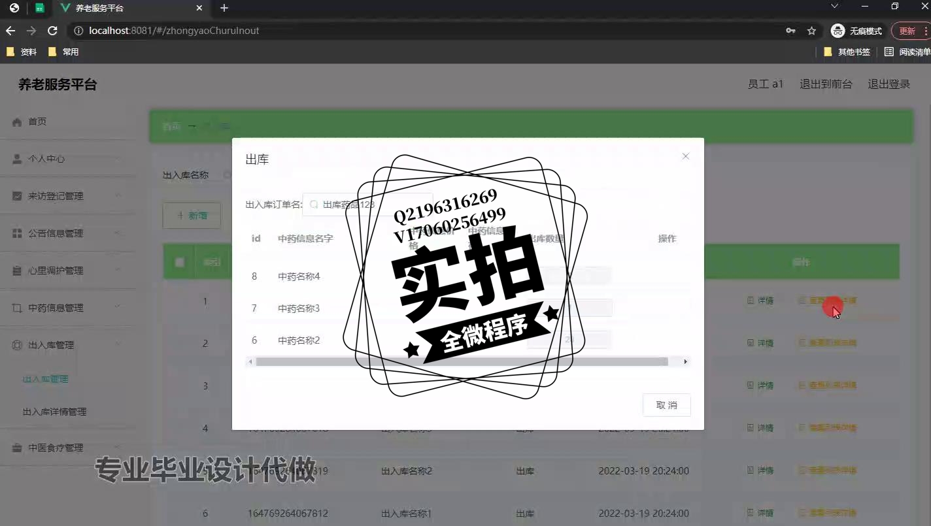Select the 中药名称3 cell in the dialog table
Screen dimensions: 931x526
(299, 308)
